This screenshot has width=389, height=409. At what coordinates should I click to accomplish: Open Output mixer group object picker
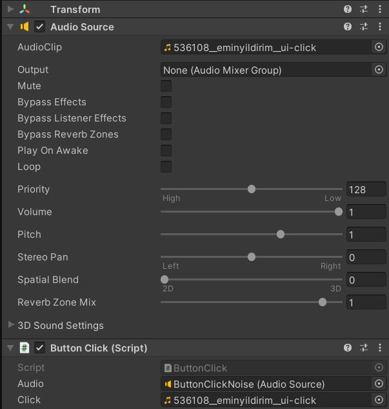click(379, 70)
